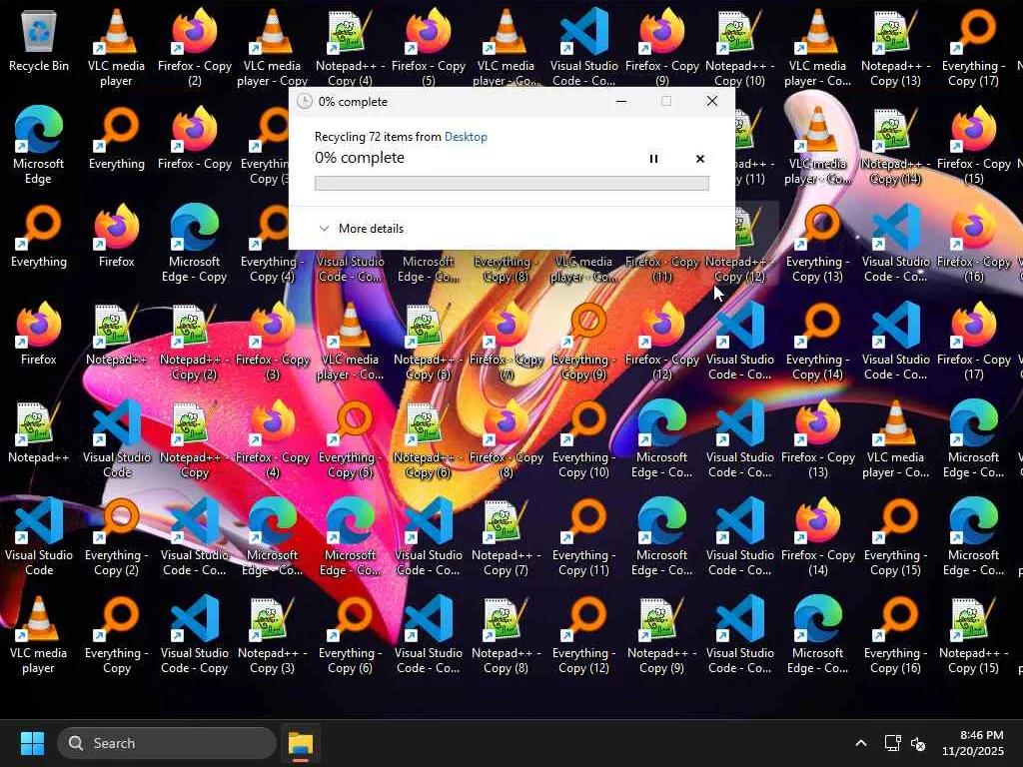Select Everything - Copy (12) icon
The height and width of the screenshot is (767, 1023).
pos(583,636)
